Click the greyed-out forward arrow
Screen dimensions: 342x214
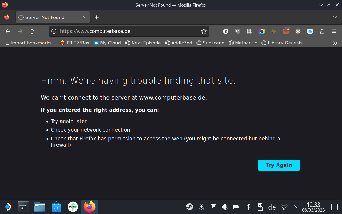(20, 31)
